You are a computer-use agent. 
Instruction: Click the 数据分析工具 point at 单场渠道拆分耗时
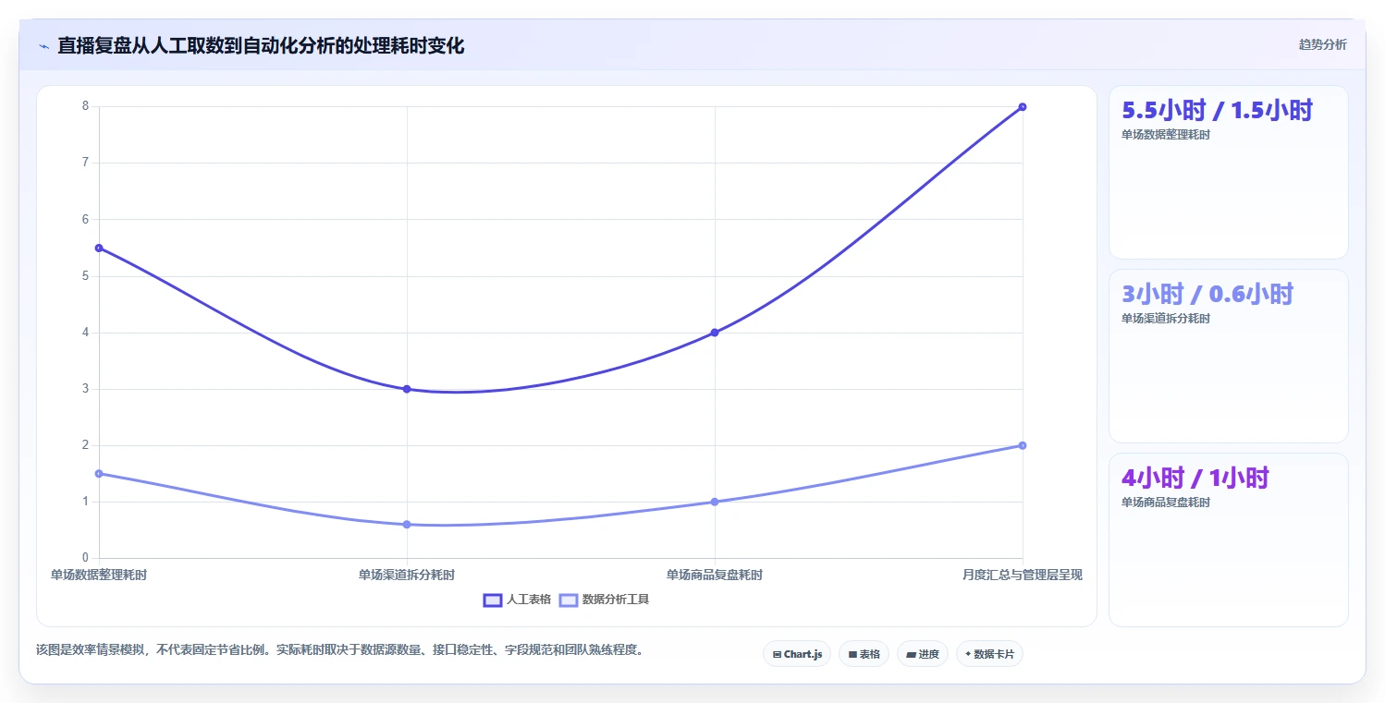click(x=407, y=525)
